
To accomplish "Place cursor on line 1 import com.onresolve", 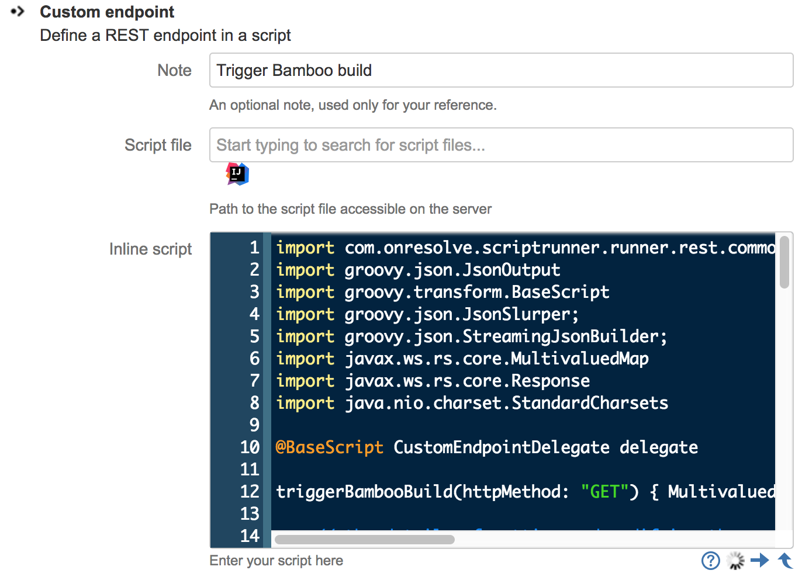I will [x=525, y=248].
